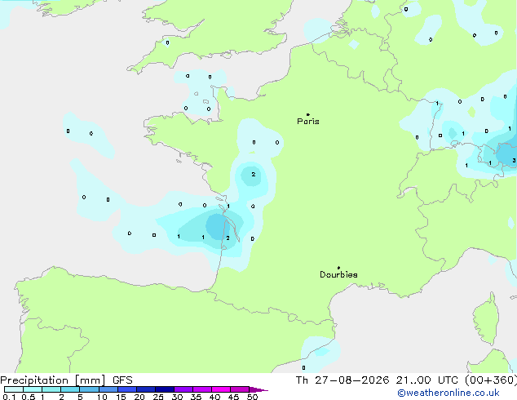The image size is (517, 400).
Task: Pick the 10–15 mm legend swatch
Action: [x=108, y=389]
